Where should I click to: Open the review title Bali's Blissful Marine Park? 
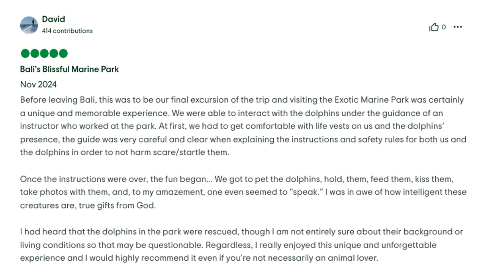(x=69, y=69)
